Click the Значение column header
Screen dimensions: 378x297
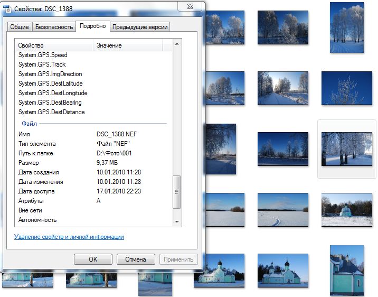[128, 45]
